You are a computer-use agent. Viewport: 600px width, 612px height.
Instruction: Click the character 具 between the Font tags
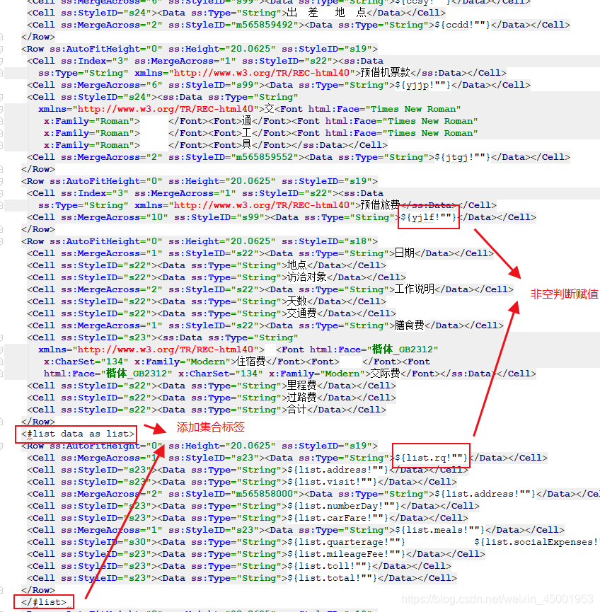click(247, 145)
